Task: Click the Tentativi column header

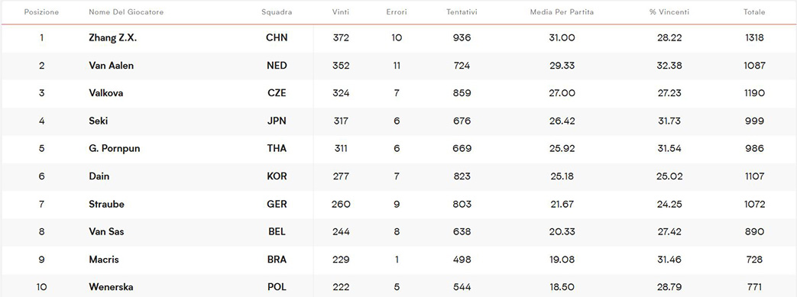Action: [x=462, y=12]
